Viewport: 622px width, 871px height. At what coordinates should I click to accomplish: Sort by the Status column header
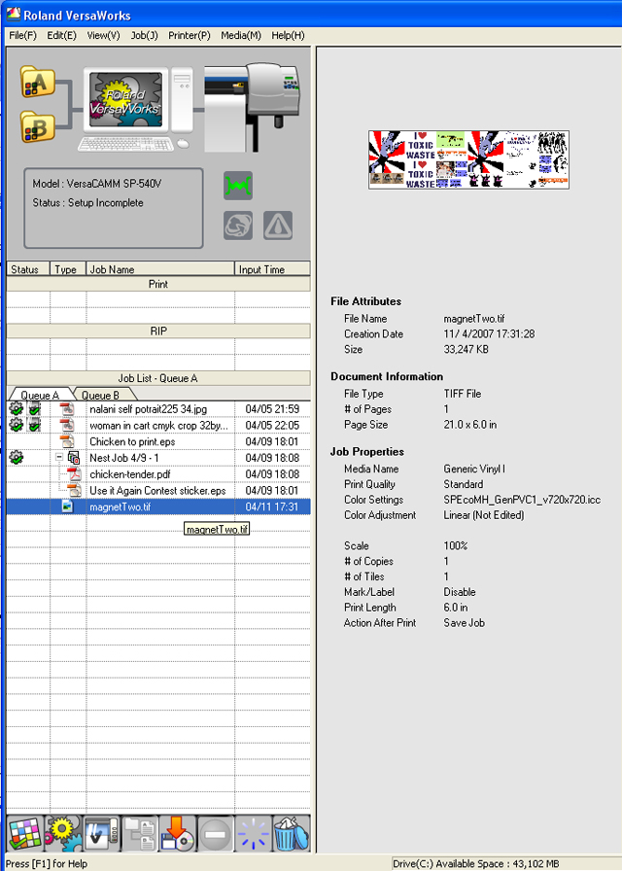click(x=28, y=269)
